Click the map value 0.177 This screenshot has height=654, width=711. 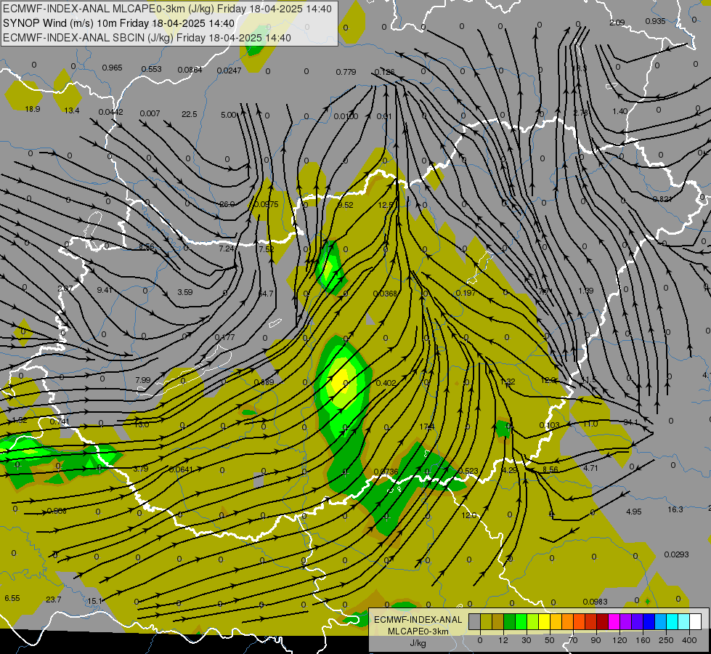point(224,336)
